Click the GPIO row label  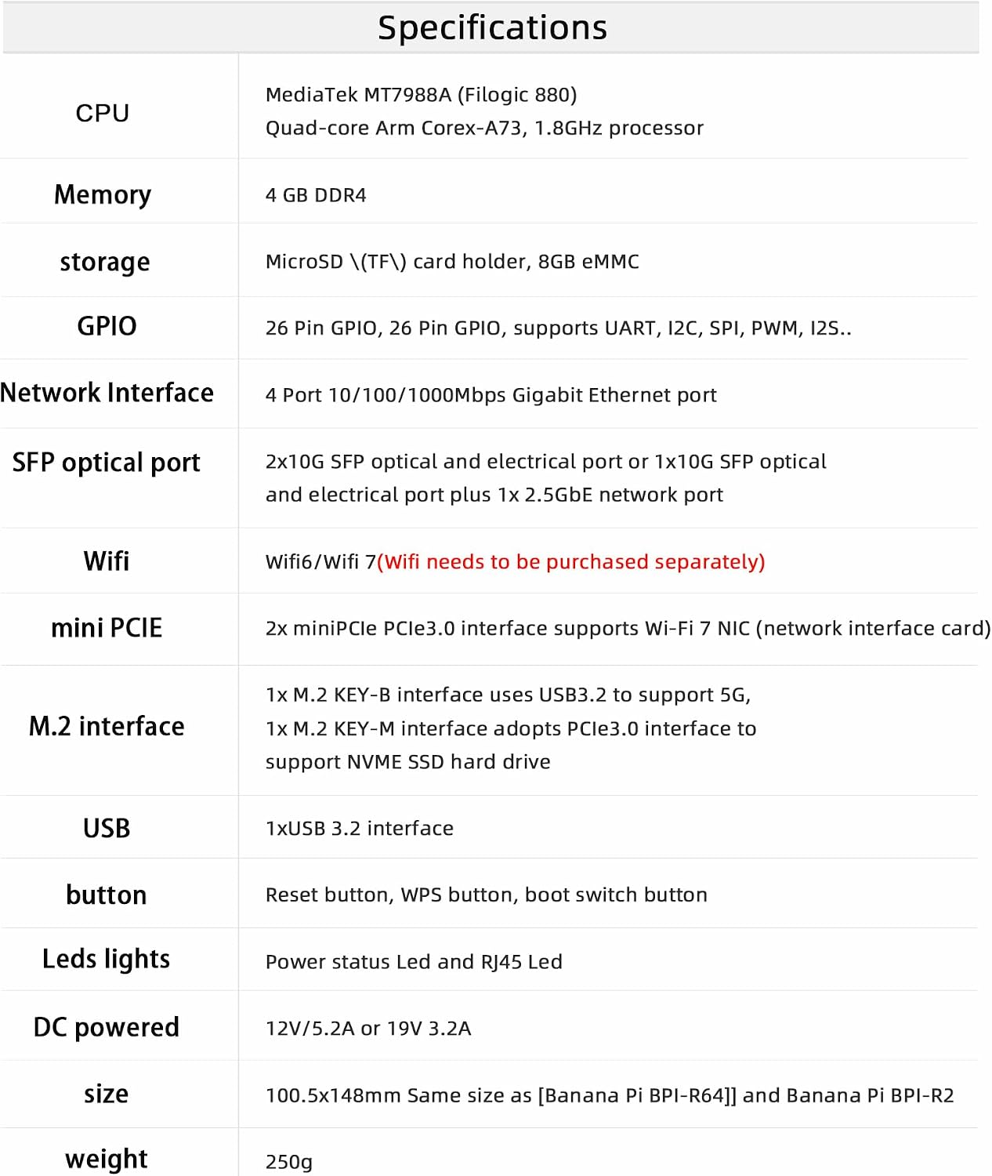107,326
